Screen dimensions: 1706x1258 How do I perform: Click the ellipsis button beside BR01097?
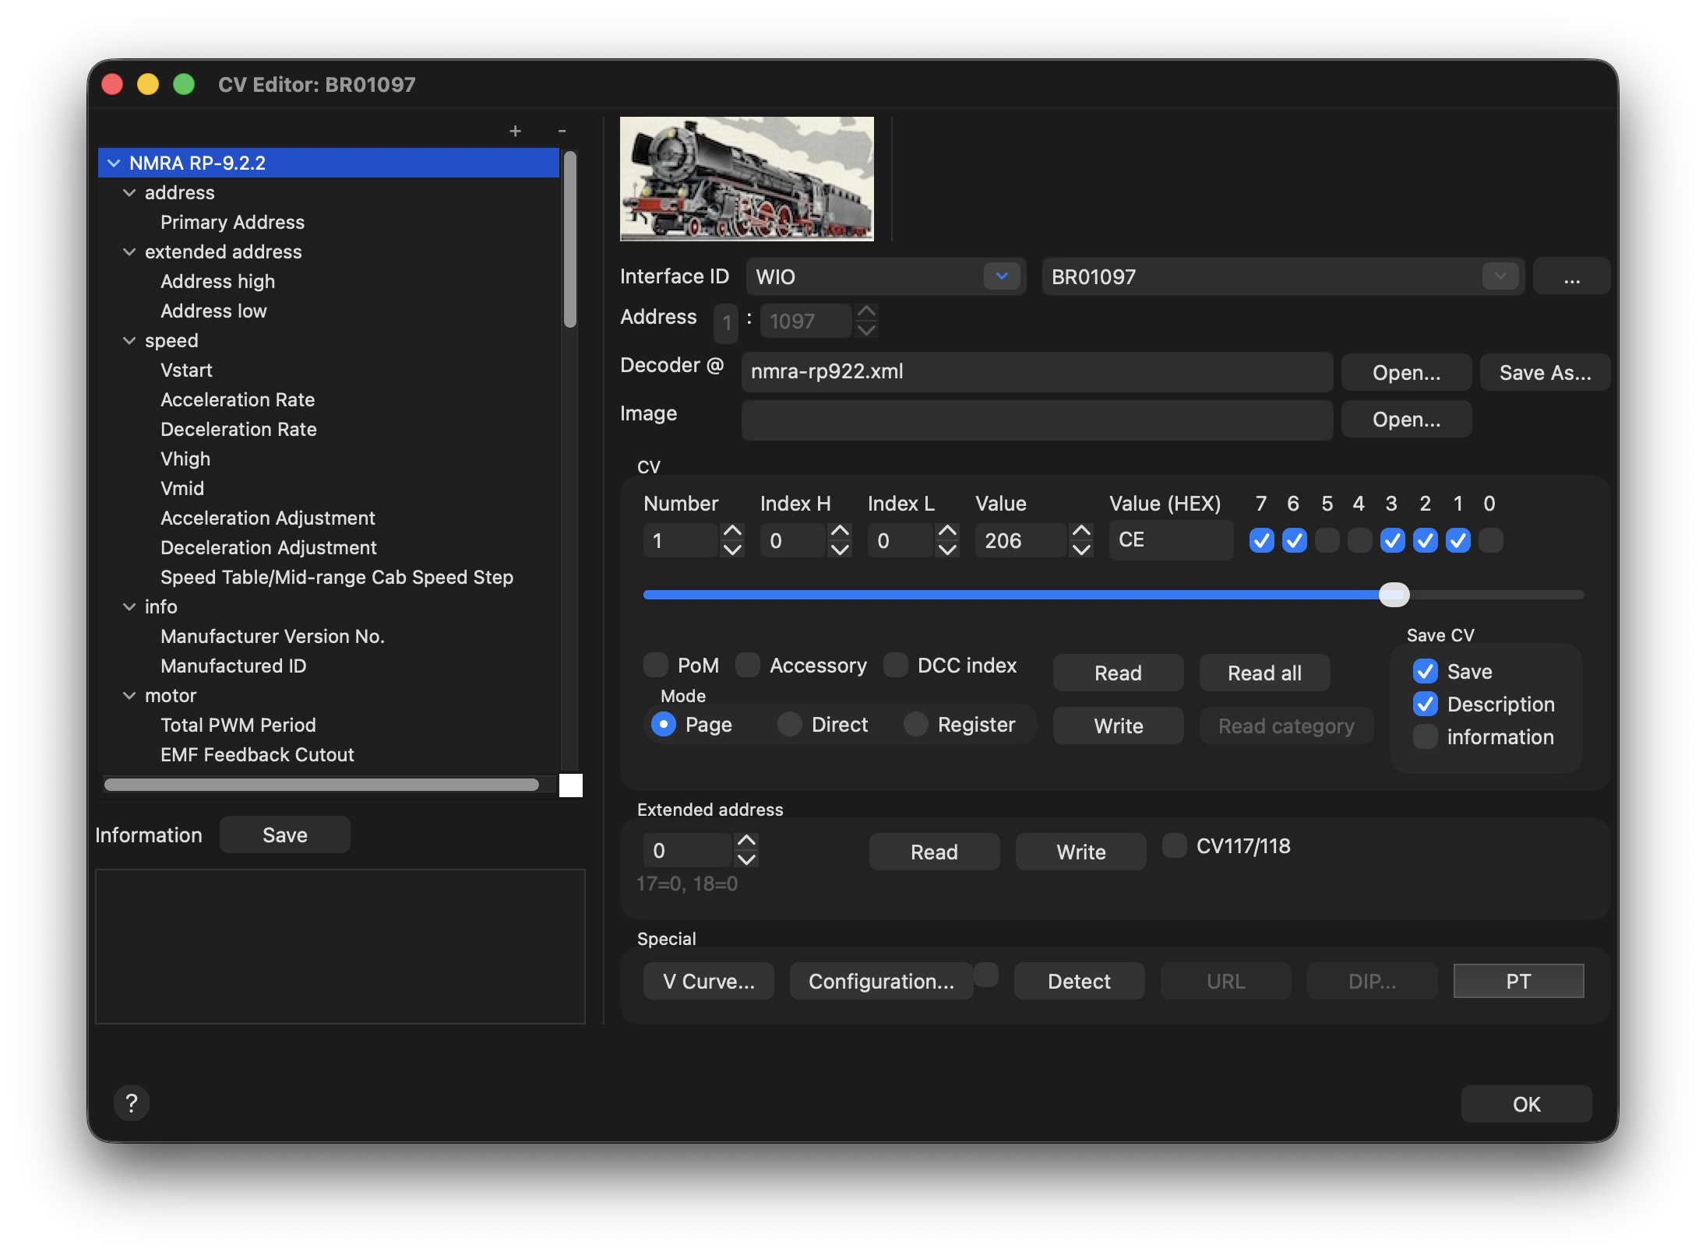1570,277
